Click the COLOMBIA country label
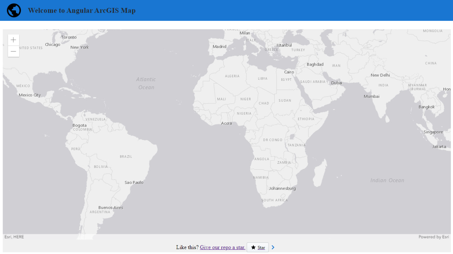The height and width of the screenshot is (254, 453). click(82, 129)
